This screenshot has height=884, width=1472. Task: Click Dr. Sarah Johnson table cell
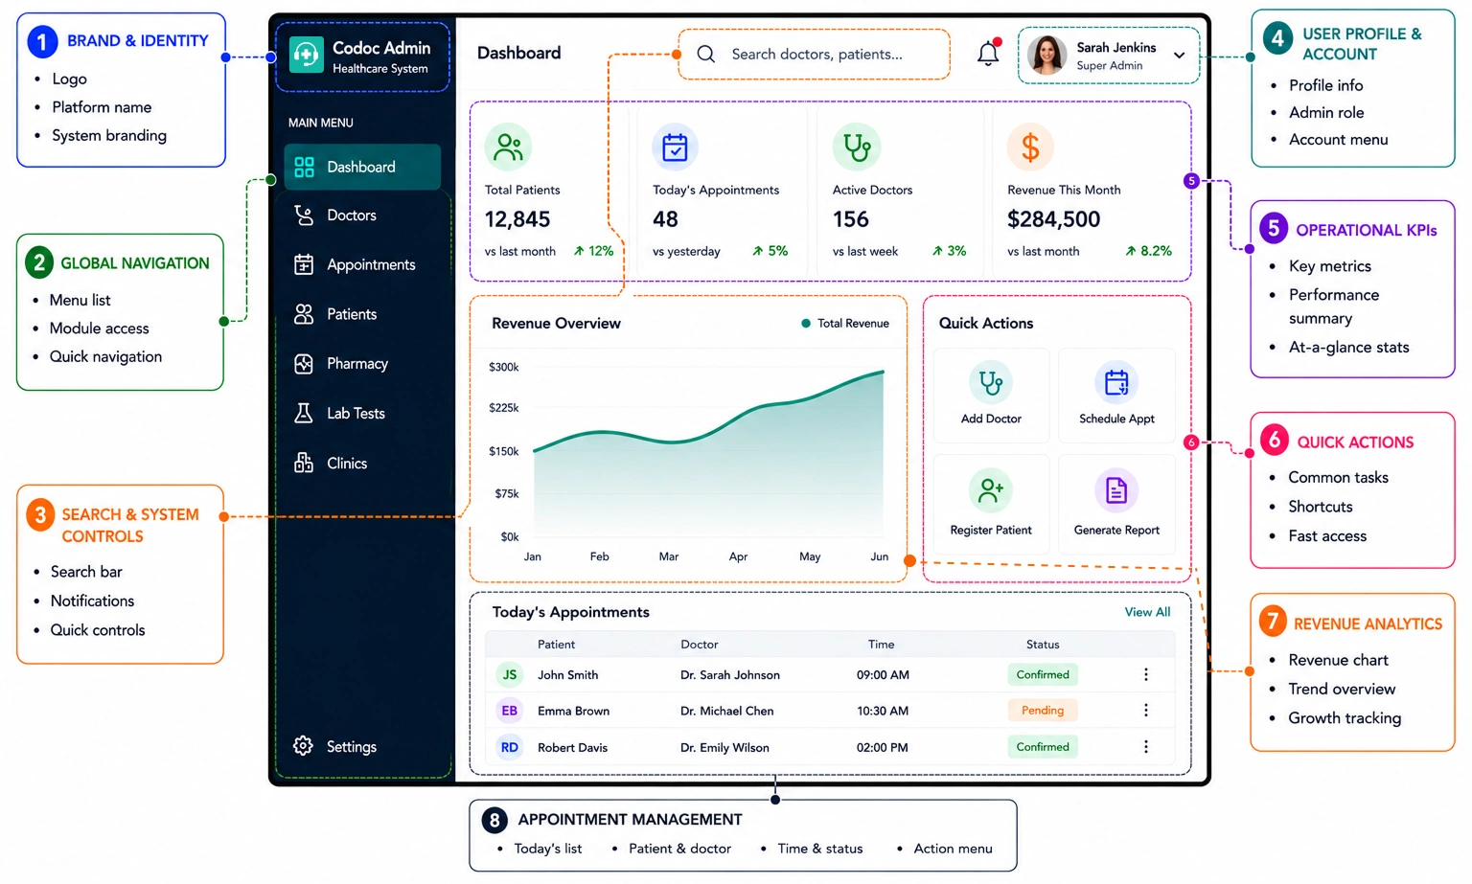730,675
